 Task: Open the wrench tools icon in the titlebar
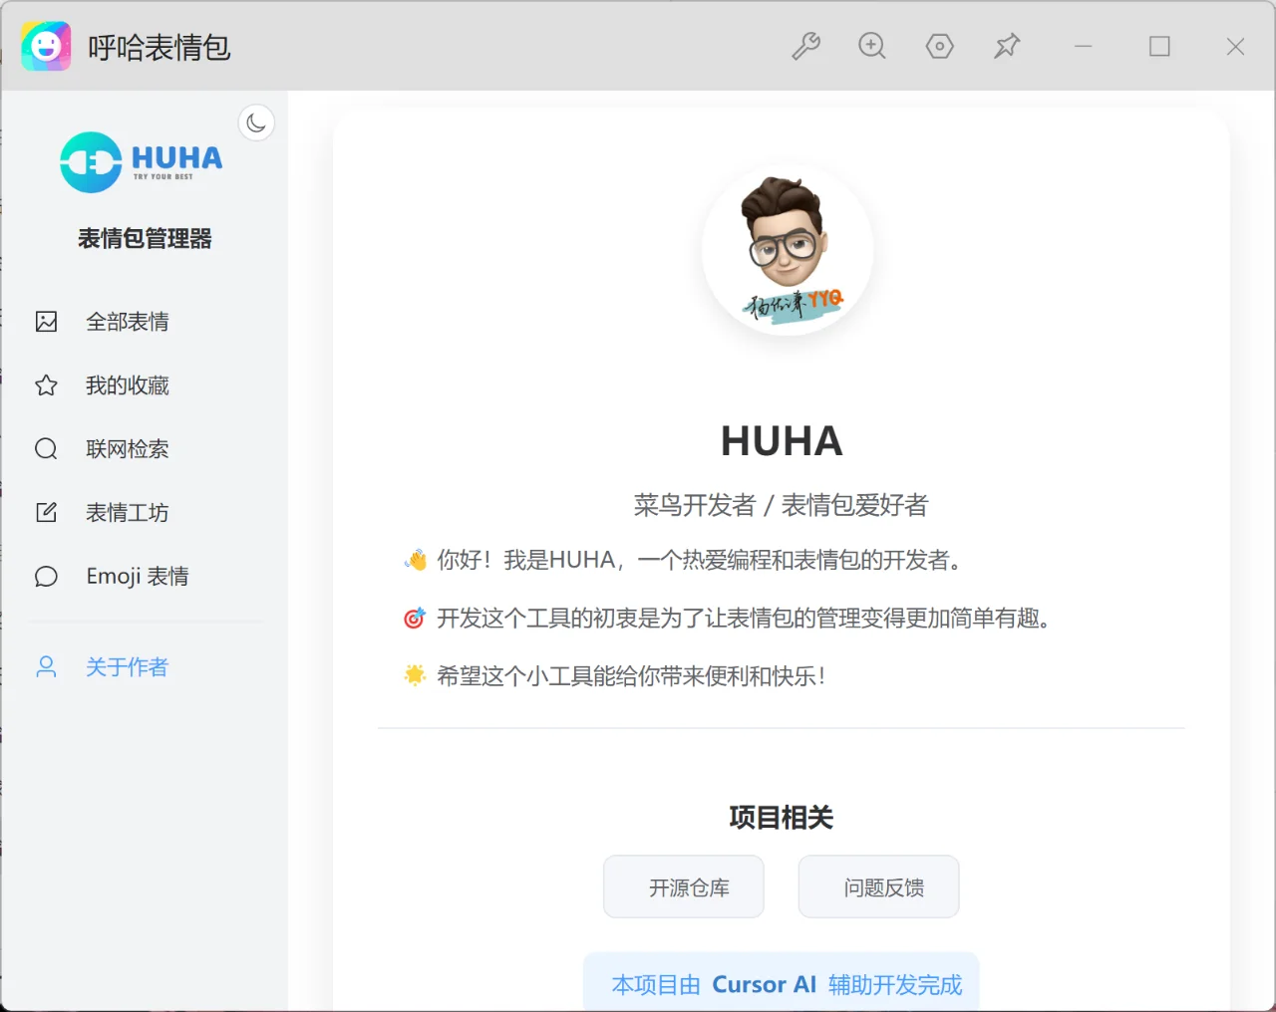[x=806, y=46]
